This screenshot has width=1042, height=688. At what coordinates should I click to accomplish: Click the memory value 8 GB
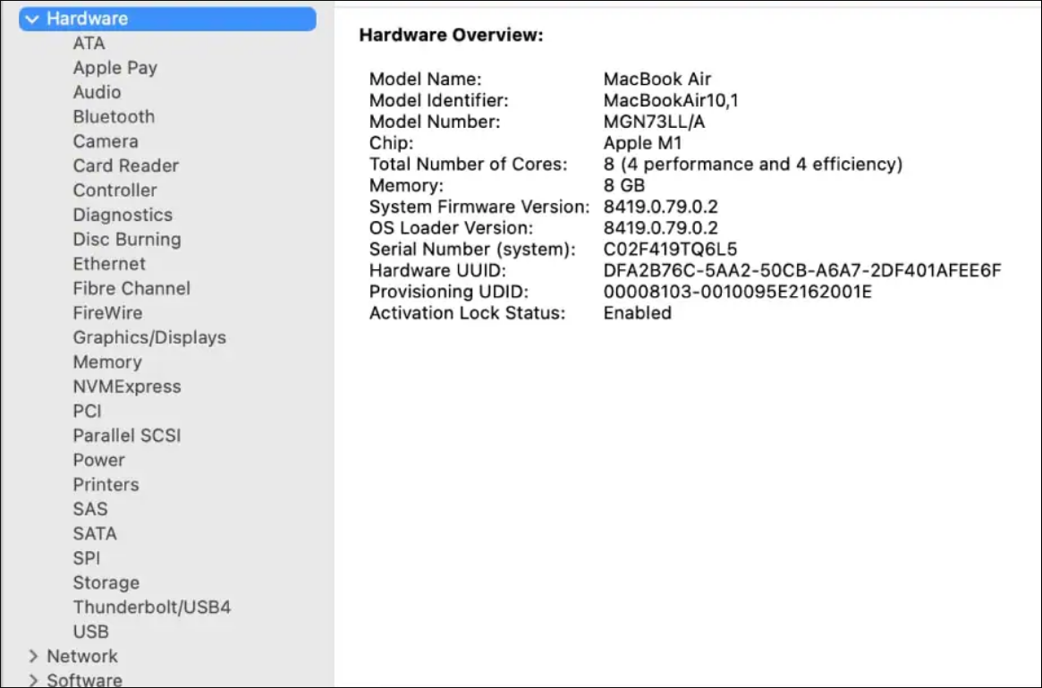624,185
